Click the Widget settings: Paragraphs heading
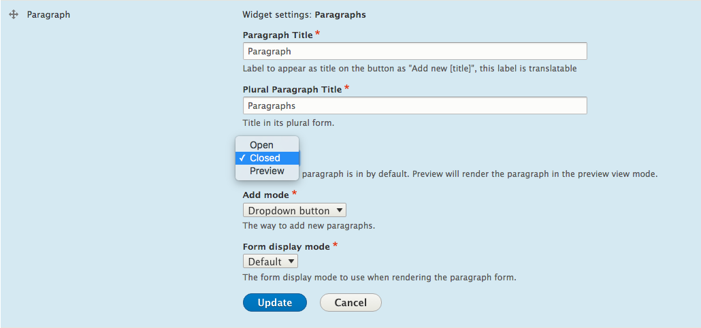Screen dimensions: 701x328 pyautogui.click(x=304, y=15)
